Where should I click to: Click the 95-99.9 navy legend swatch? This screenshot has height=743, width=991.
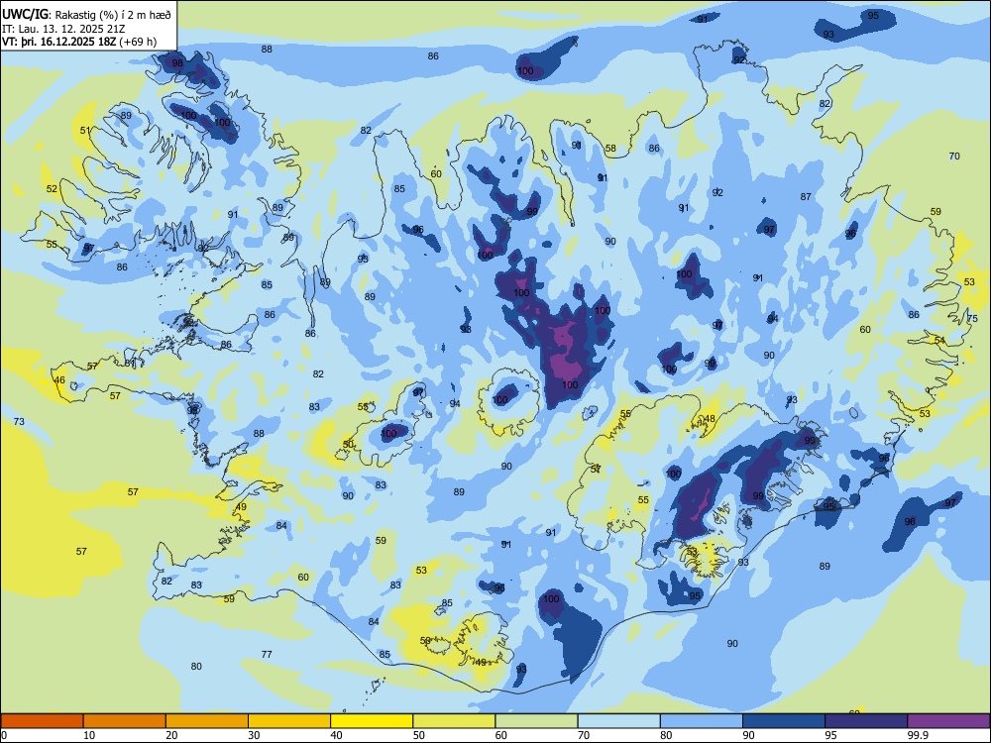pyautogui.click(x=866, y=721)
